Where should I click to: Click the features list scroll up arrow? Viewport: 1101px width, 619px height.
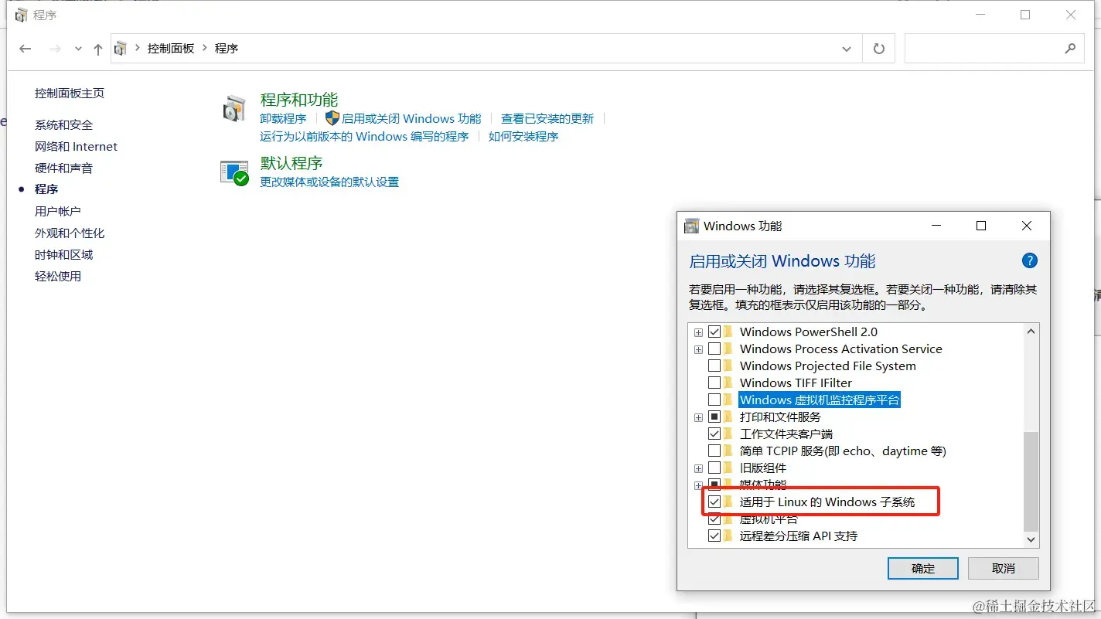[1031, 332]
